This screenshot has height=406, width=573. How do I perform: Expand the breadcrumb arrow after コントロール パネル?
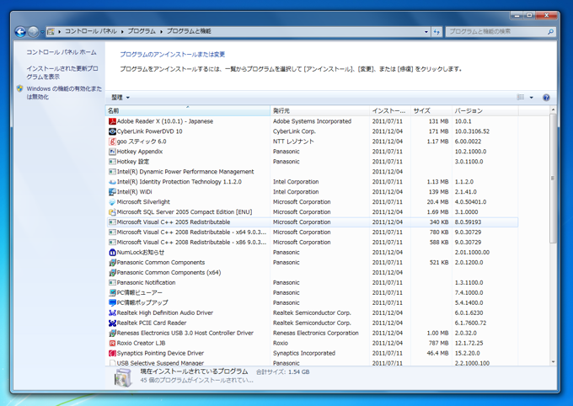(122, 31)
